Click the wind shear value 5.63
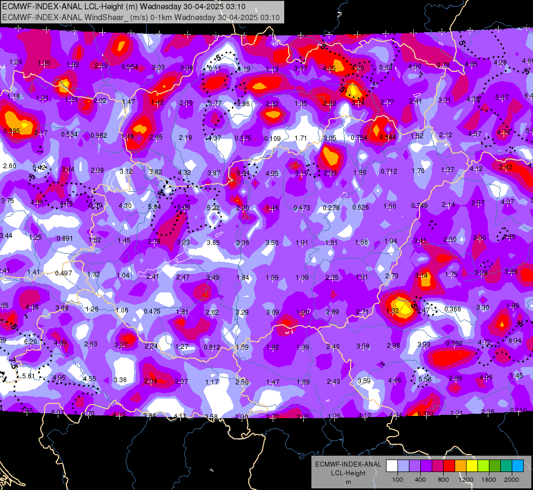The width and height of the screenshot is (533, 490). tap(386, 68)
